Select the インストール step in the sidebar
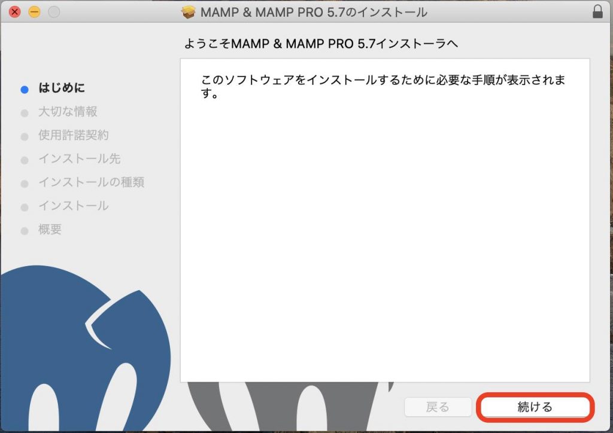 coord(74,206)
